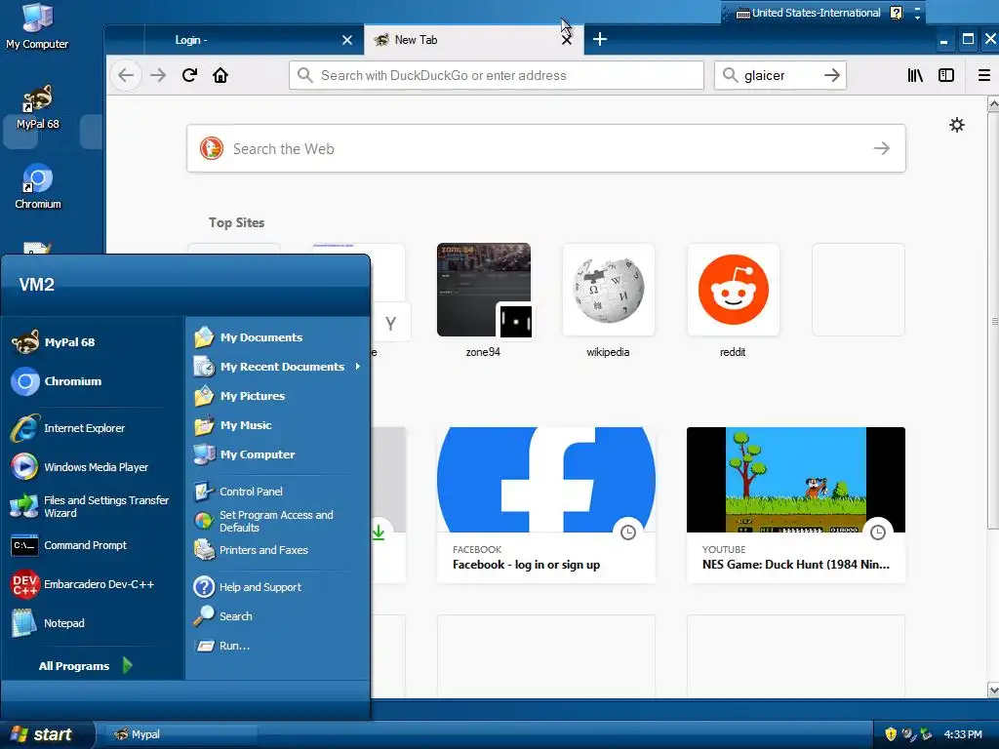Image resolution: width=999 pixels, height=749 pixels.
Task: Open the Chromium desktop shortcut
Action: tap(38, 186)
